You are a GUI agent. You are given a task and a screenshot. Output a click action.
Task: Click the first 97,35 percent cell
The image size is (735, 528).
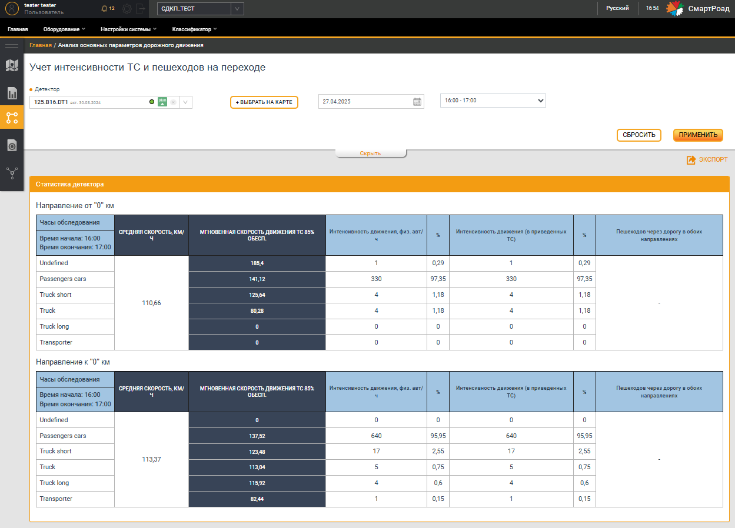(438, 279)
